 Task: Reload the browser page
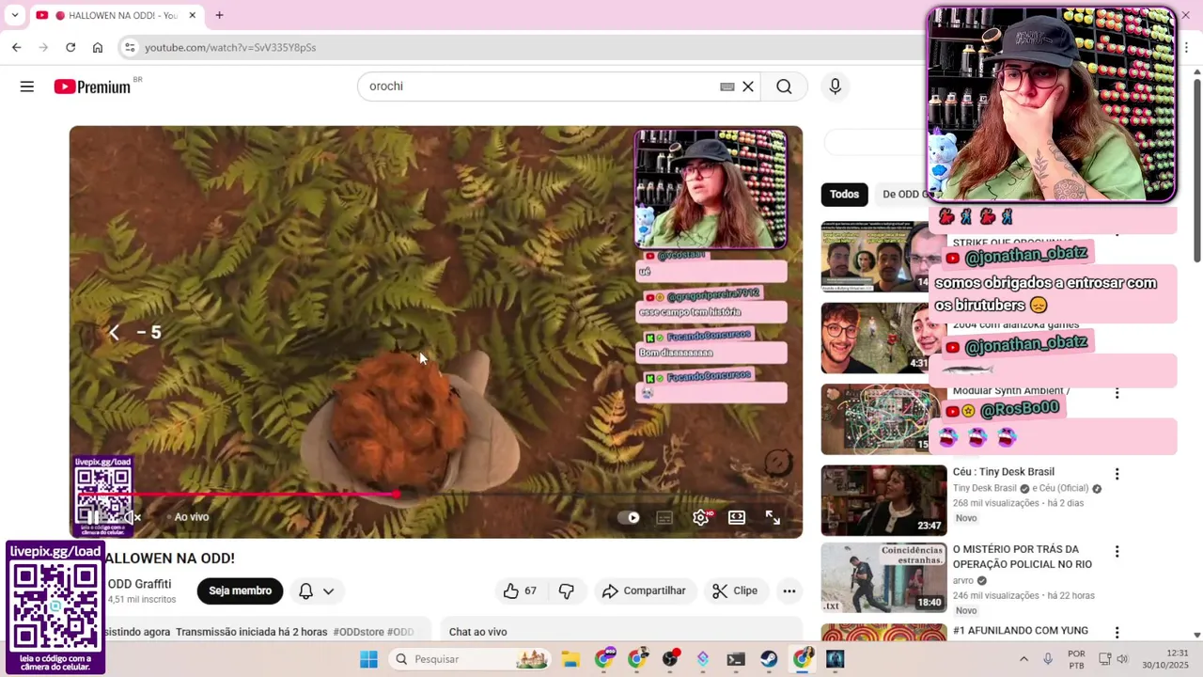(70, 47)
